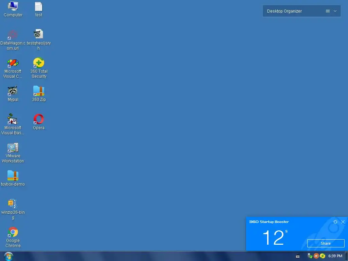The width and height of the screenshot is (348, 261).
Task: Click the Desktop Organizer title
Action: [x=284, y=11]
